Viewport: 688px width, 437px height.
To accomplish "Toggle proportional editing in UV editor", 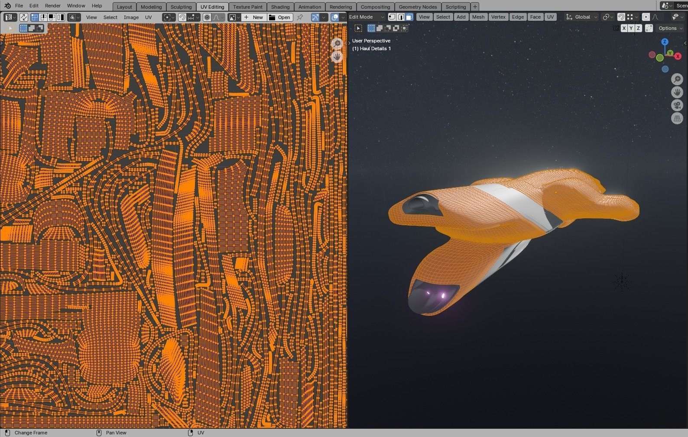I will tap(207, 17).
